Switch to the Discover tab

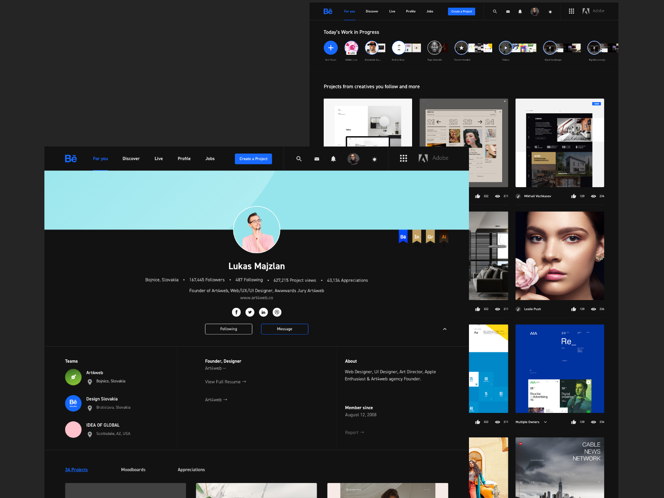[131, 159]
